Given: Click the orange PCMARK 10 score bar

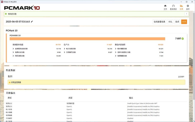Looking at the screenshot, I should (87, 39).
